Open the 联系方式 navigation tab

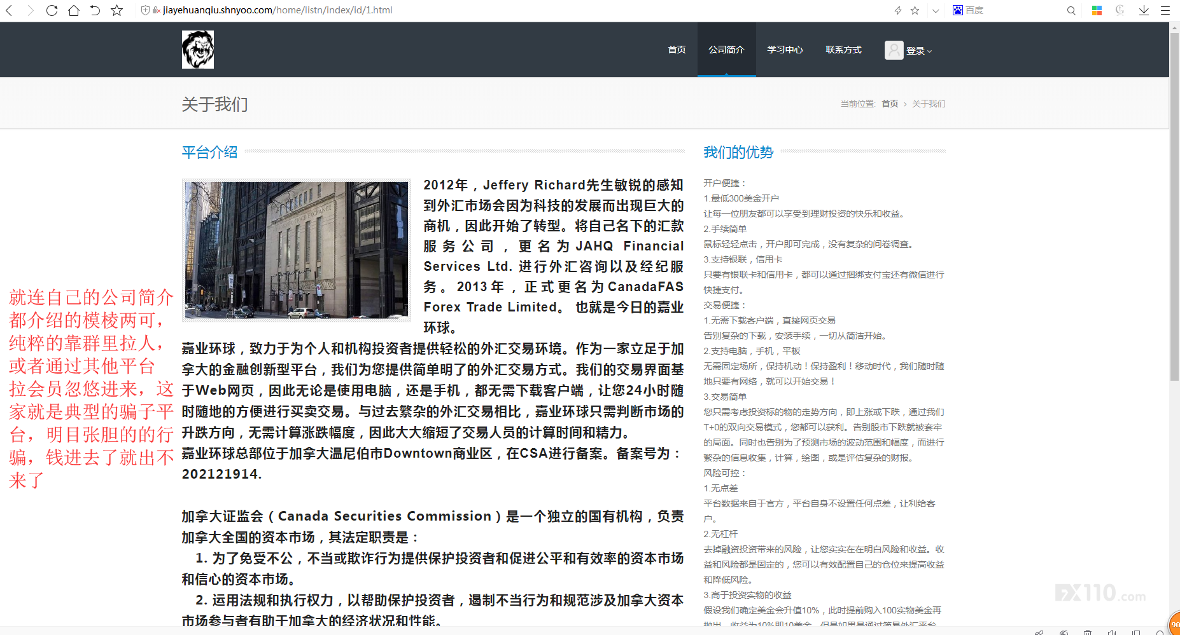click(x=843, y=50)
